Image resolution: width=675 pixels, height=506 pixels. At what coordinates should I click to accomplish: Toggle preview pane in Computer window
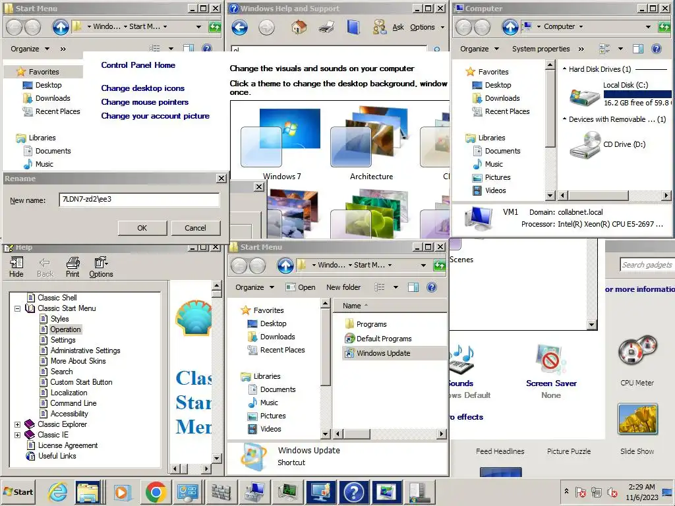[638, 49]
